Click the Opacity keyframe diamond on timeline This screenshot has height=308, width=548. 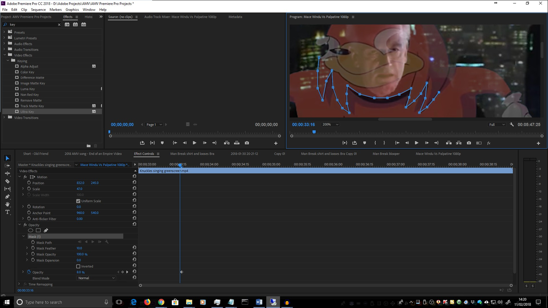click(181, 272)
